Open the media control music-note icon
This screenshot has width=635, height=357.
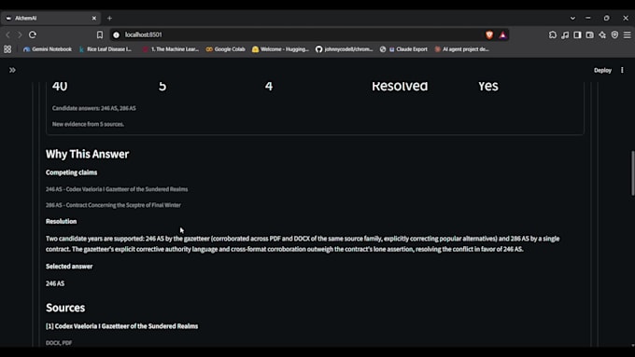coord(565,34)
